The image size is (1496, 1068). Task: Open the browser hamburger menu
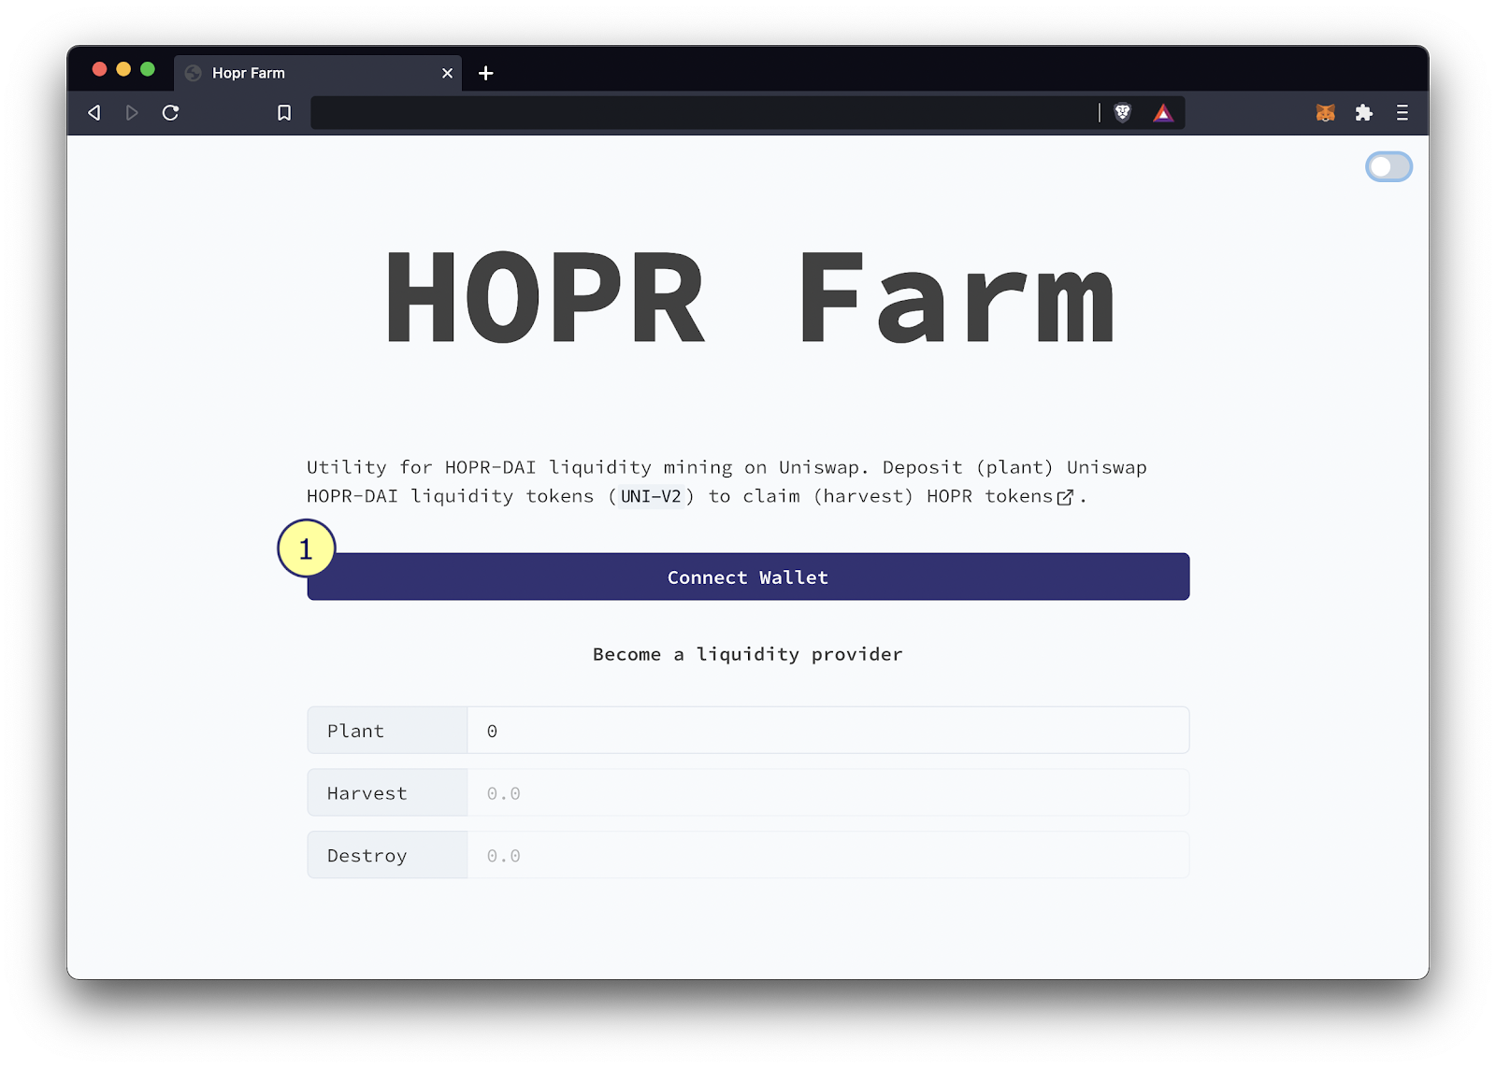click(x=1402, y=113)
